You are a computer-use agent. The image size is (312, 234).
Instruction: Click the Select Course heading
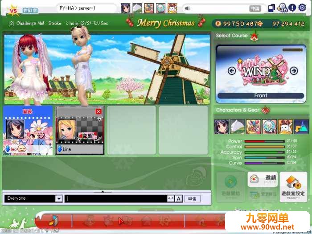232,36
